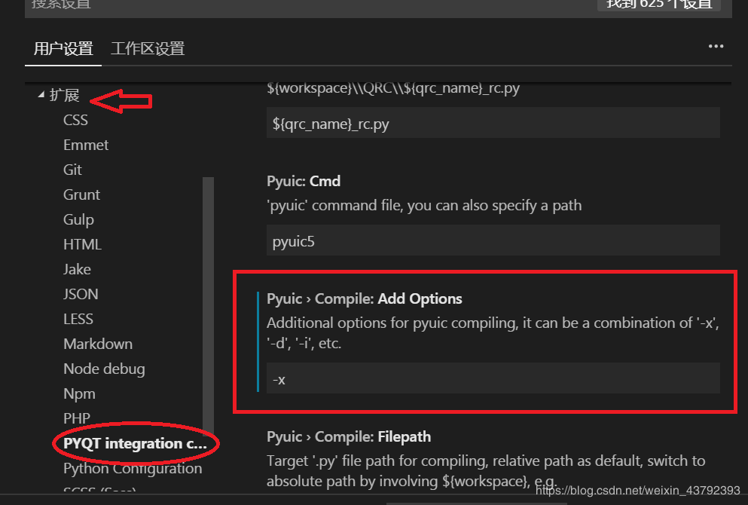
Task: Select PHP settings category
Action: [x=77, y=418]
